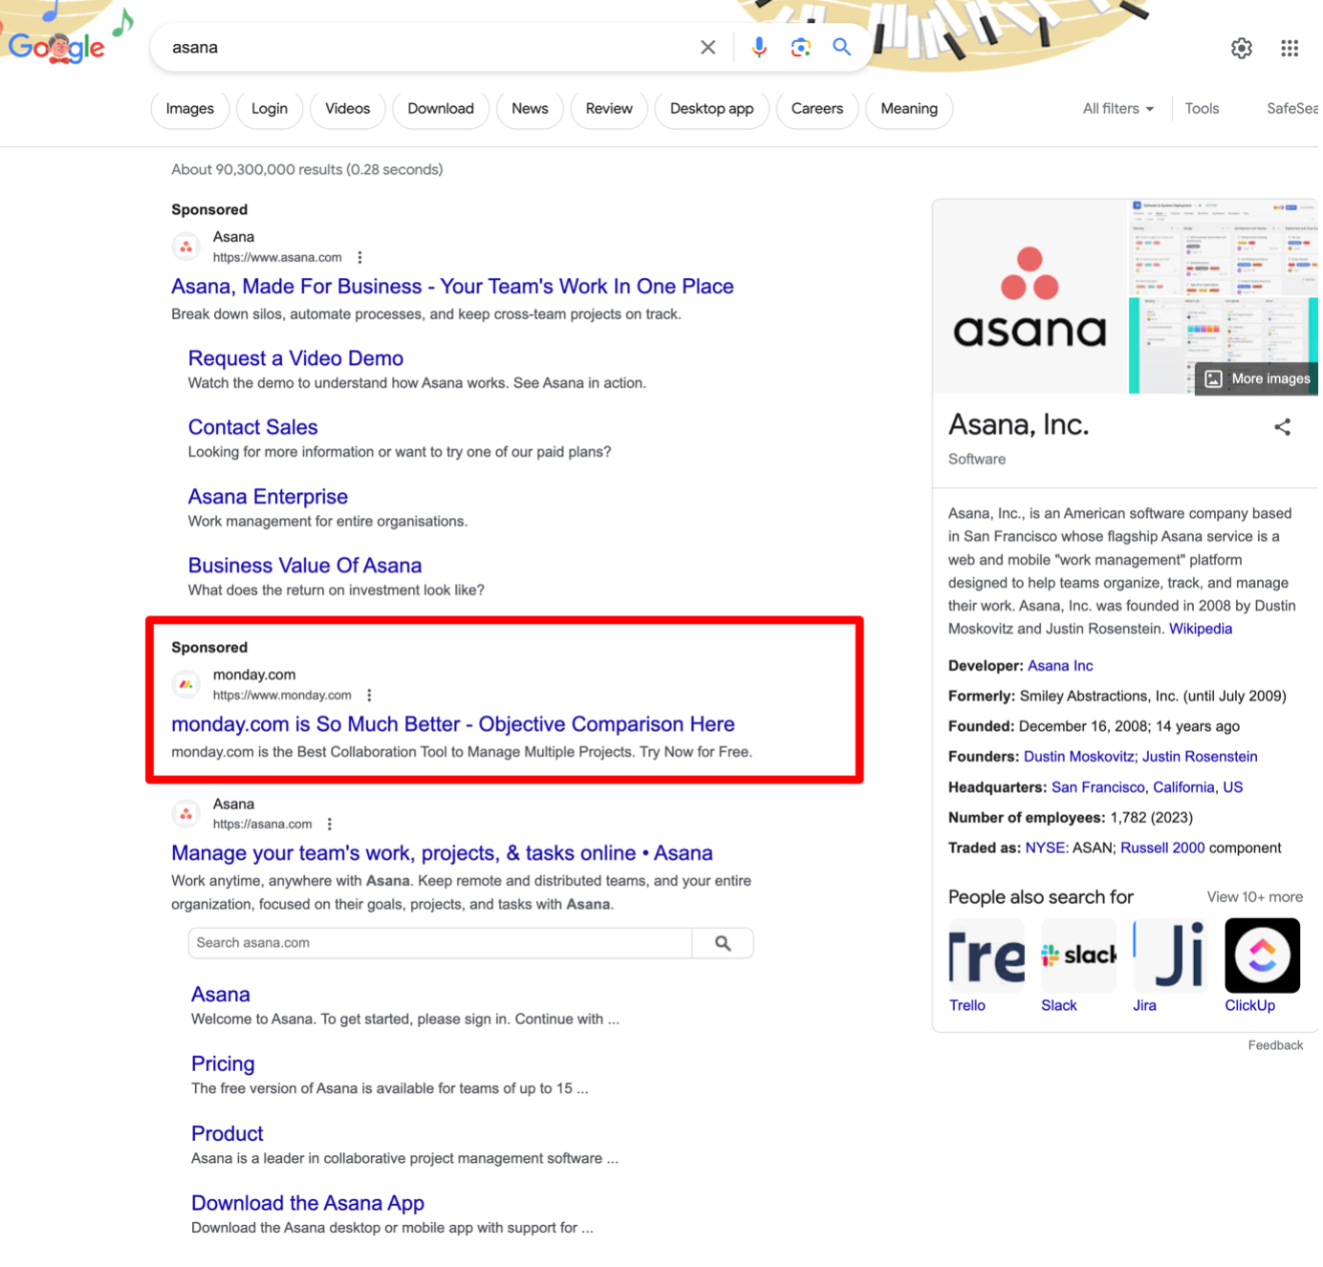
Task: Open San Francisco, California, US headquarters link
Action: click(x=1147, y=787)
